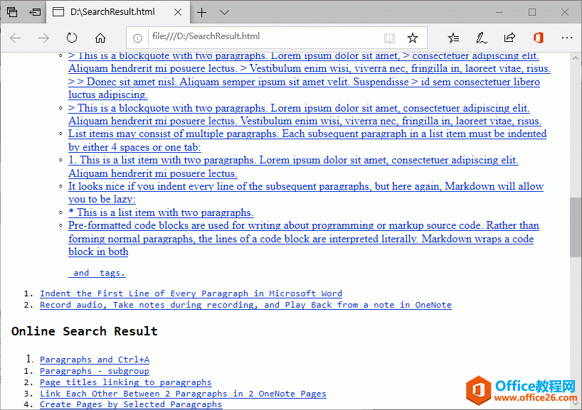Open a new tab with the plus button
The width and height of the screenshot is (582, 410).
click(201, 12)
